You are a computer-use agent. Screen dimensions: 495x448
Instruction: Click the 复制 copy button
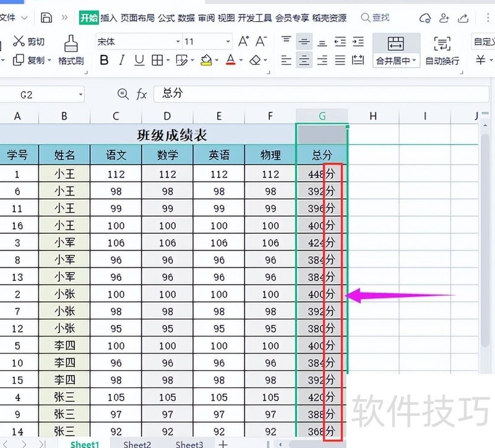point(28,60)
